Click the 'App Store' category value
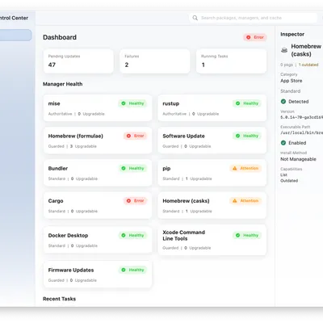The image size is (323, 323). (x=292, y=81)
